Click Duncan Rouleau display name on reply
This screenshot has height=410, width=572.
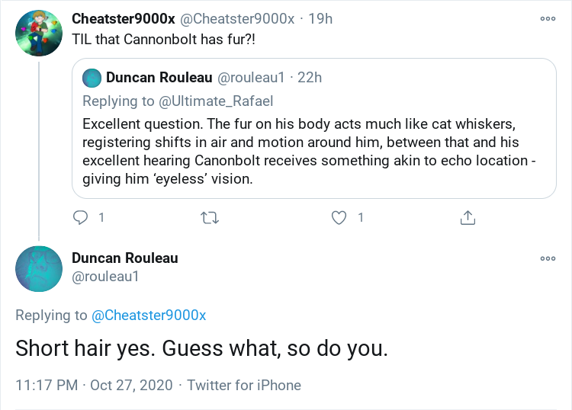[x=124, y=258]
